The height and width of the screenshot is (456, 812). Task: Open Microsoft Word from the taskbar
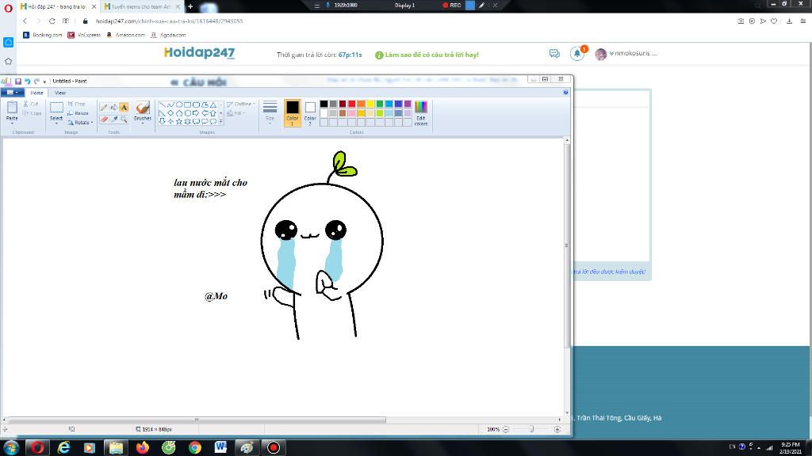tap(220, 447)
